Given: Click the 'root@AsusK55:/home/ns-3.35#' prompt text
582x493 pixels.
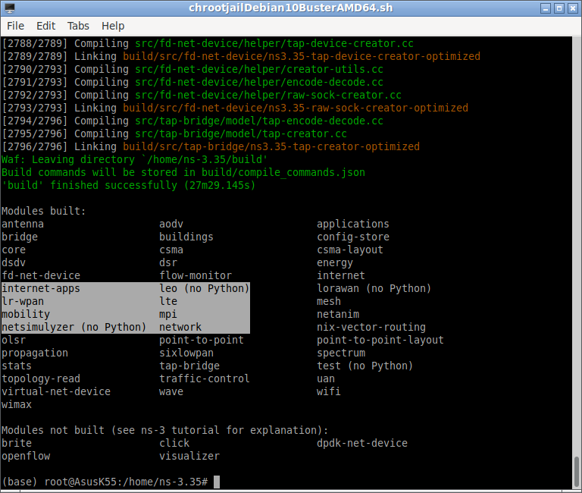Looking at the screenshot, I should click(x=126, y=482).
